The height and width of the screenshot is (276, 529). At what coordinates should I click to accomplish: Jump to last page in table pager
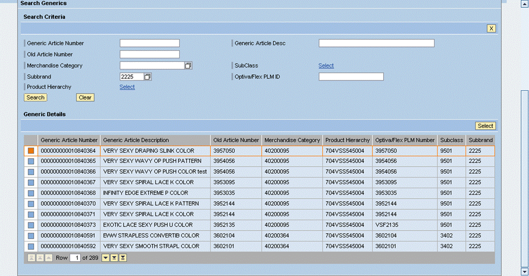coord(123,258)
